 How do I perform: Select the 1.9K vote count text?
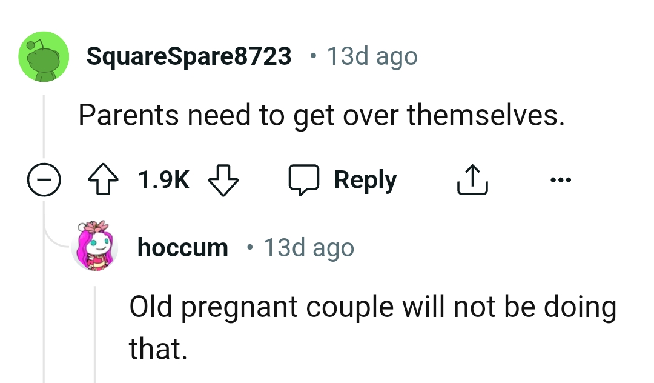[163, 179]
